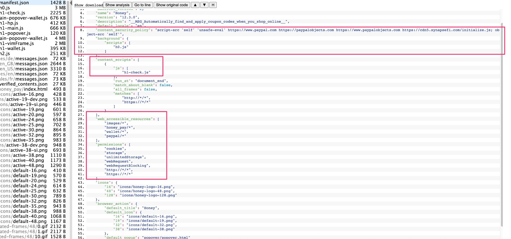Select verified_contents.json file
Screen dimensions: 511x239
33,84
